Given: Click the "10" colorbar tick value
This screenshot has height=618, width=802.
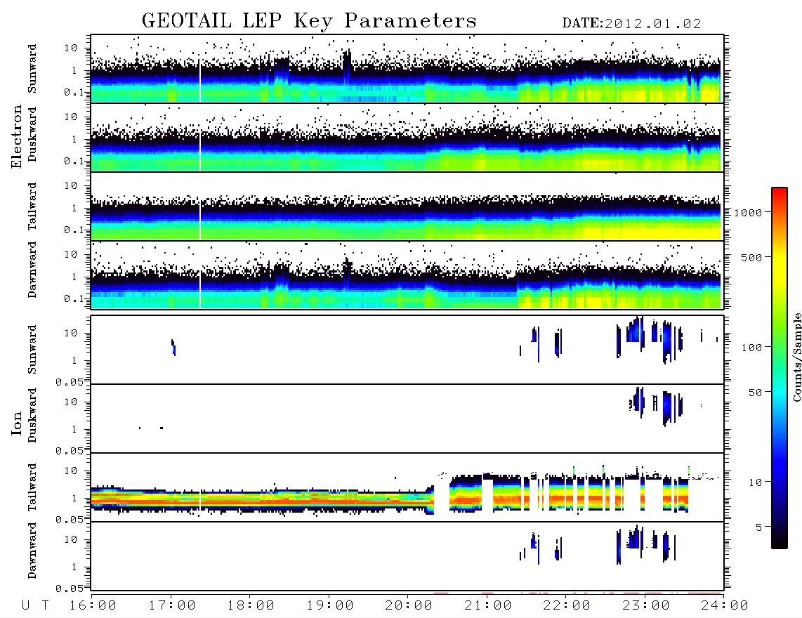Looking at the screenshot, I should pos(755,482).
